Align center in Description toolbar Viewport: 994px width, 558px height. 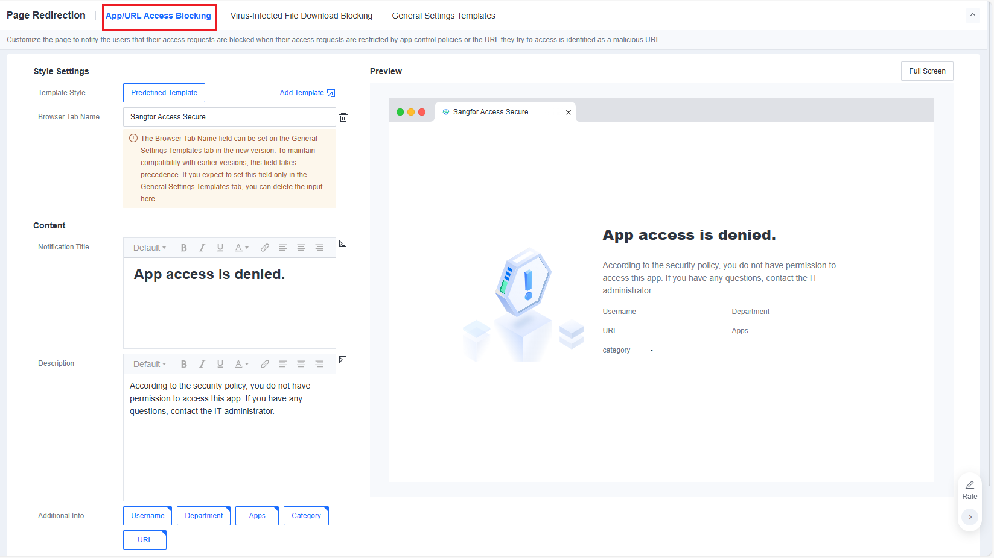(301, 364)
